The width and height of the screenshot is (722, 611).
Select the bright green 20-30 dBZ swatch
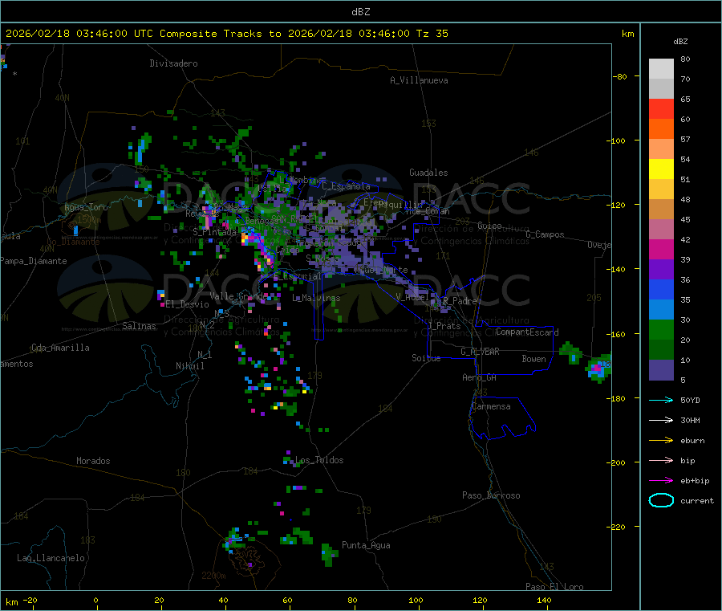click(x=661, y=329)
